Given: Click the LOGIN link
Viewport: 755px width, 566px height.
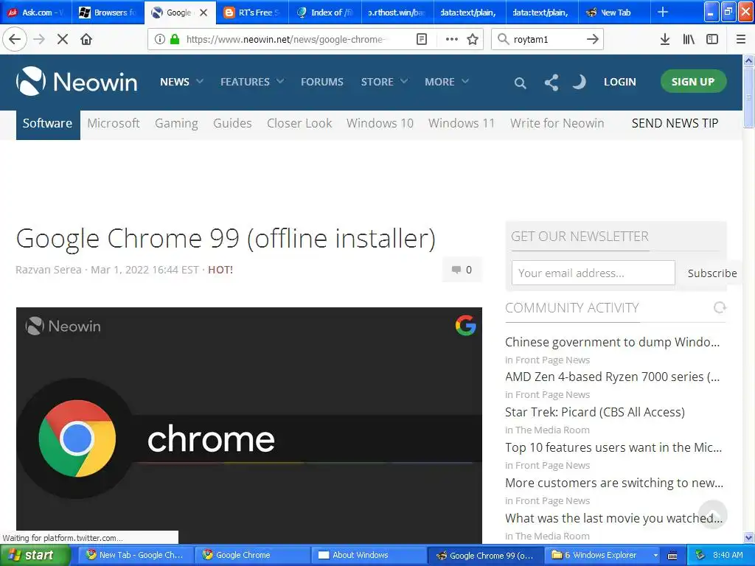Looking at the screenshot, I should point(619,82).
